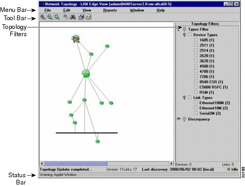
Task: Tick the 4700 (1) checkbox
Action: tap(196, 71)
